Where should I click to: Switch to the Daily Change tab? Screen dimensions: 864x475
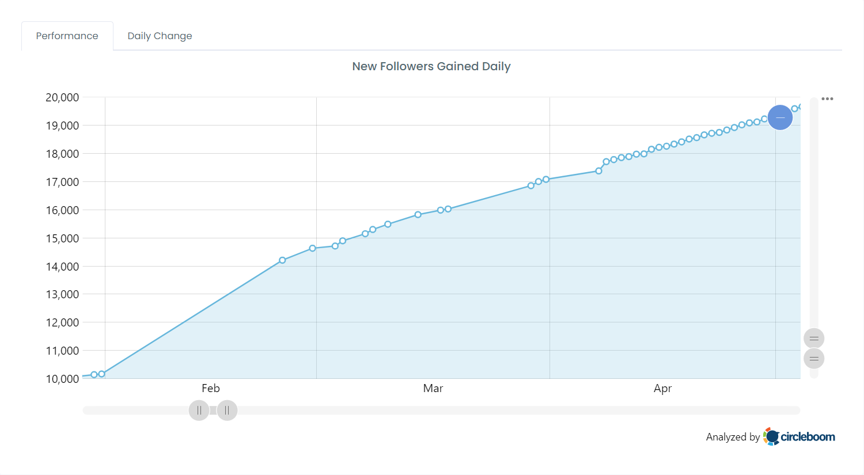(x=160, y=36)
